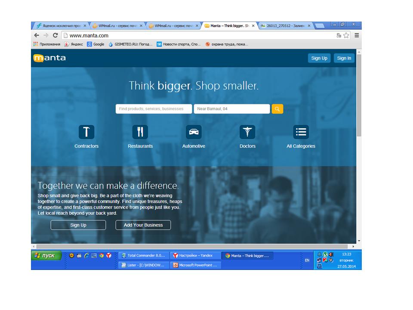Launch Internet Explorer from quick launch
Viewport: 413px width, 310px height.
[x=86, y=255]
